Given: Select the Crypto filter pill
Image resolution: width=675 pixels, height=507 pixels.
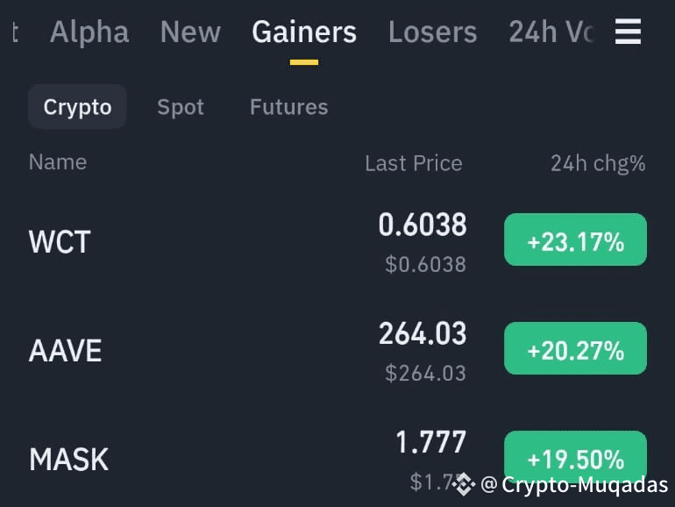Looking at the screenshot, I should click(x=77, y=107).
